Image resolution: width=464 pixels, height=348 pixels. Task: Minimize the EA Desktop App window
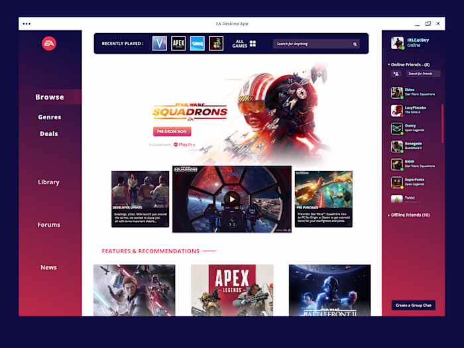(x=417, y=24)
